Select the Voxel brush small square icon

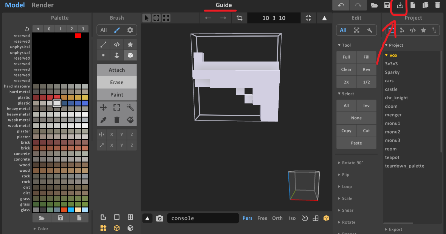coord(103,55)
